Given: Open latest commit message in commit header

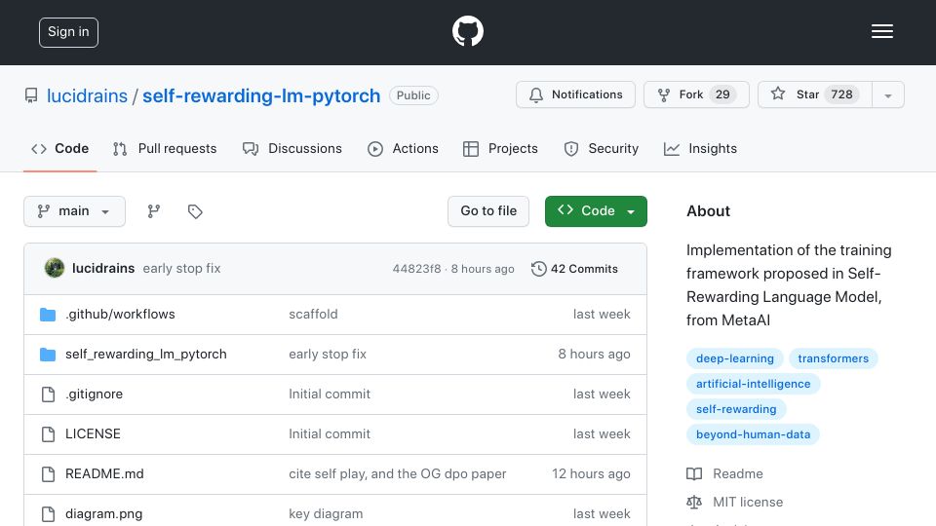Looking at the screenshot, I should click(x=181, y=269).
